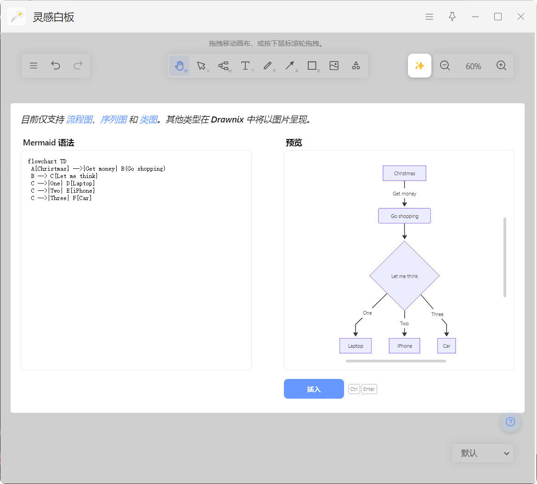
Task: Click the "Two" edge label in preview
Action: (404, 323)
